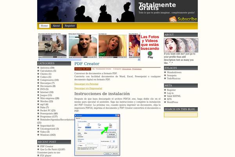Click the print dialog screenshot image

tap(97, 135)
